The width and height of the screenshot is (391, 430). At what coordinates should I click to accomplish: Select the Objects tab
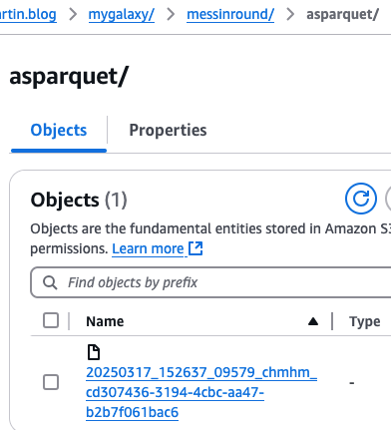pos(59,130)
